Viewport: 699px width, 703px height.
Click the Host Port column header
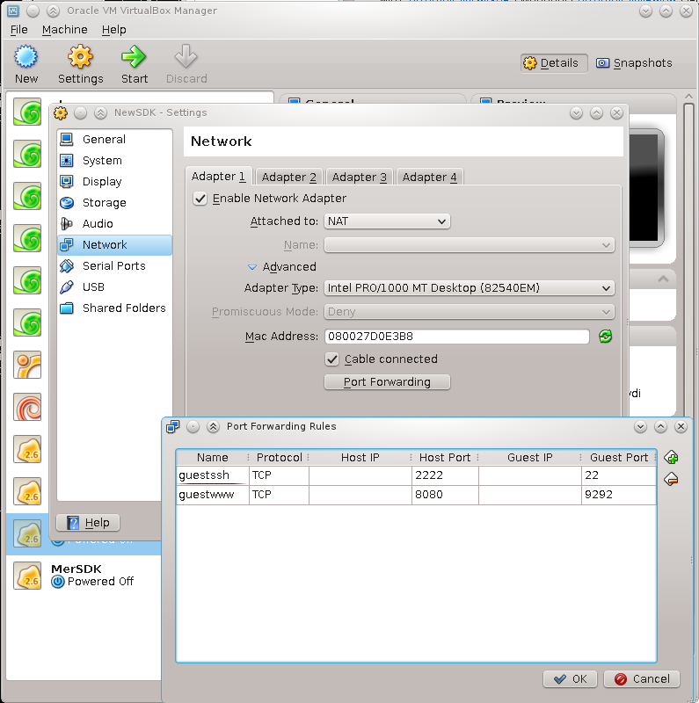pyautogui.click(x=445, y=458)
